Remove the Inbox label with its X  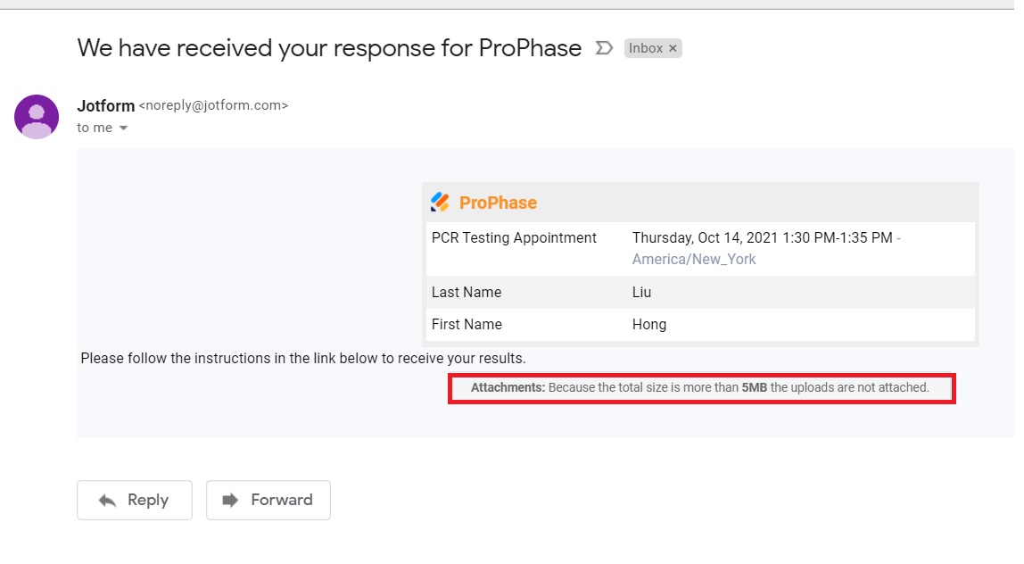[x=673, y=48]
